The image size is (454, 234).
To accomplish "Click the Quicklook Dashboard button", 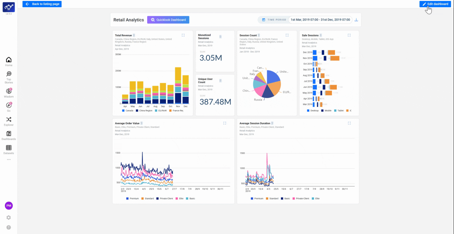I will tap(168, 20).
